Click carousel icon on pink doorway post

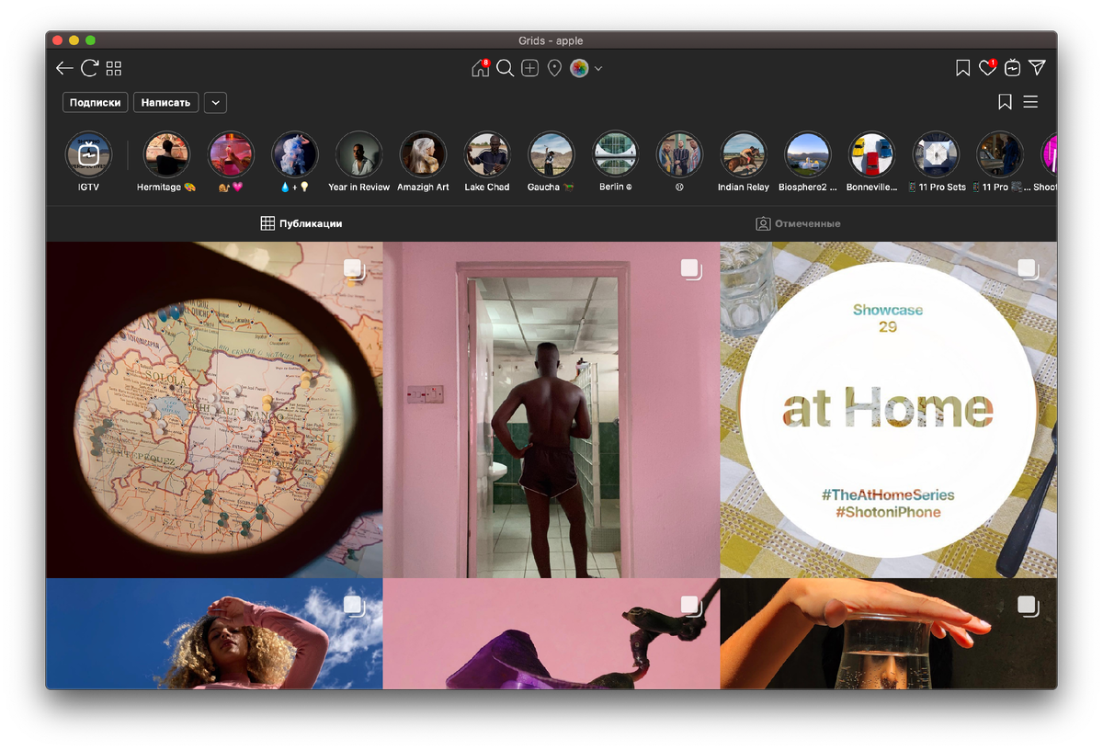[x=691, y=269]
